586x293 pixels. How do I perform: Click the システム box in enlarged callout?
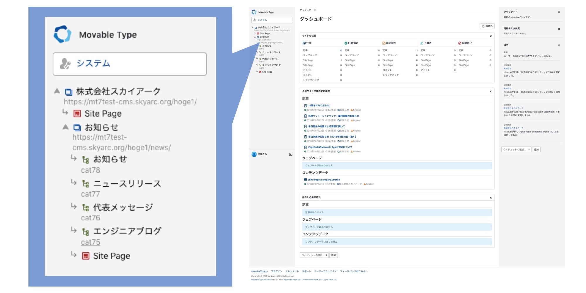click(130, 64)
